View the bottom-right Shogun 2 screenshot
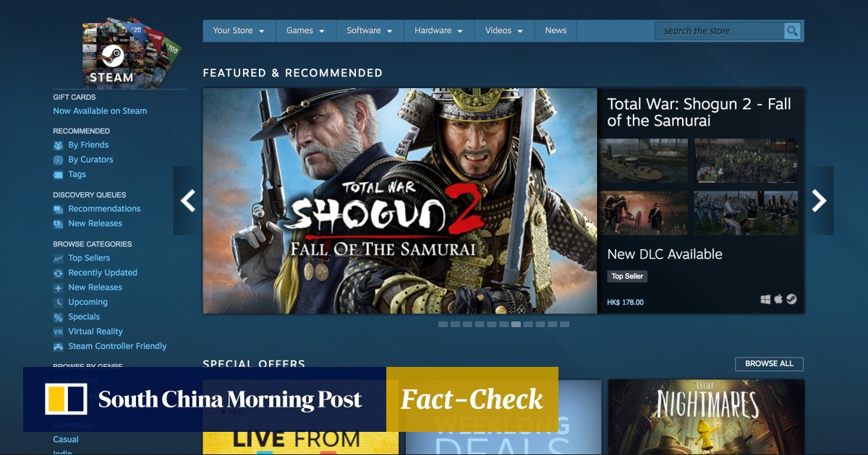This screenshot has height=455, width=868. tap(746, 213)
